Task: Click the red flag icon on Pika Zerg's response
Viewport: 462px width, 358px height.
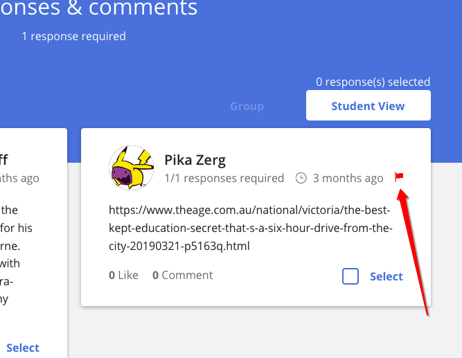Action: tap(399, 177)
